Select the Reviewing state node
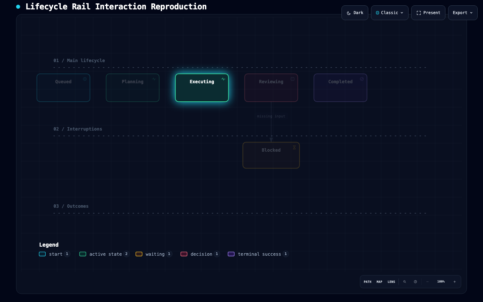The width and height of the screenshot is (483, 302). (x=271, y=88)
